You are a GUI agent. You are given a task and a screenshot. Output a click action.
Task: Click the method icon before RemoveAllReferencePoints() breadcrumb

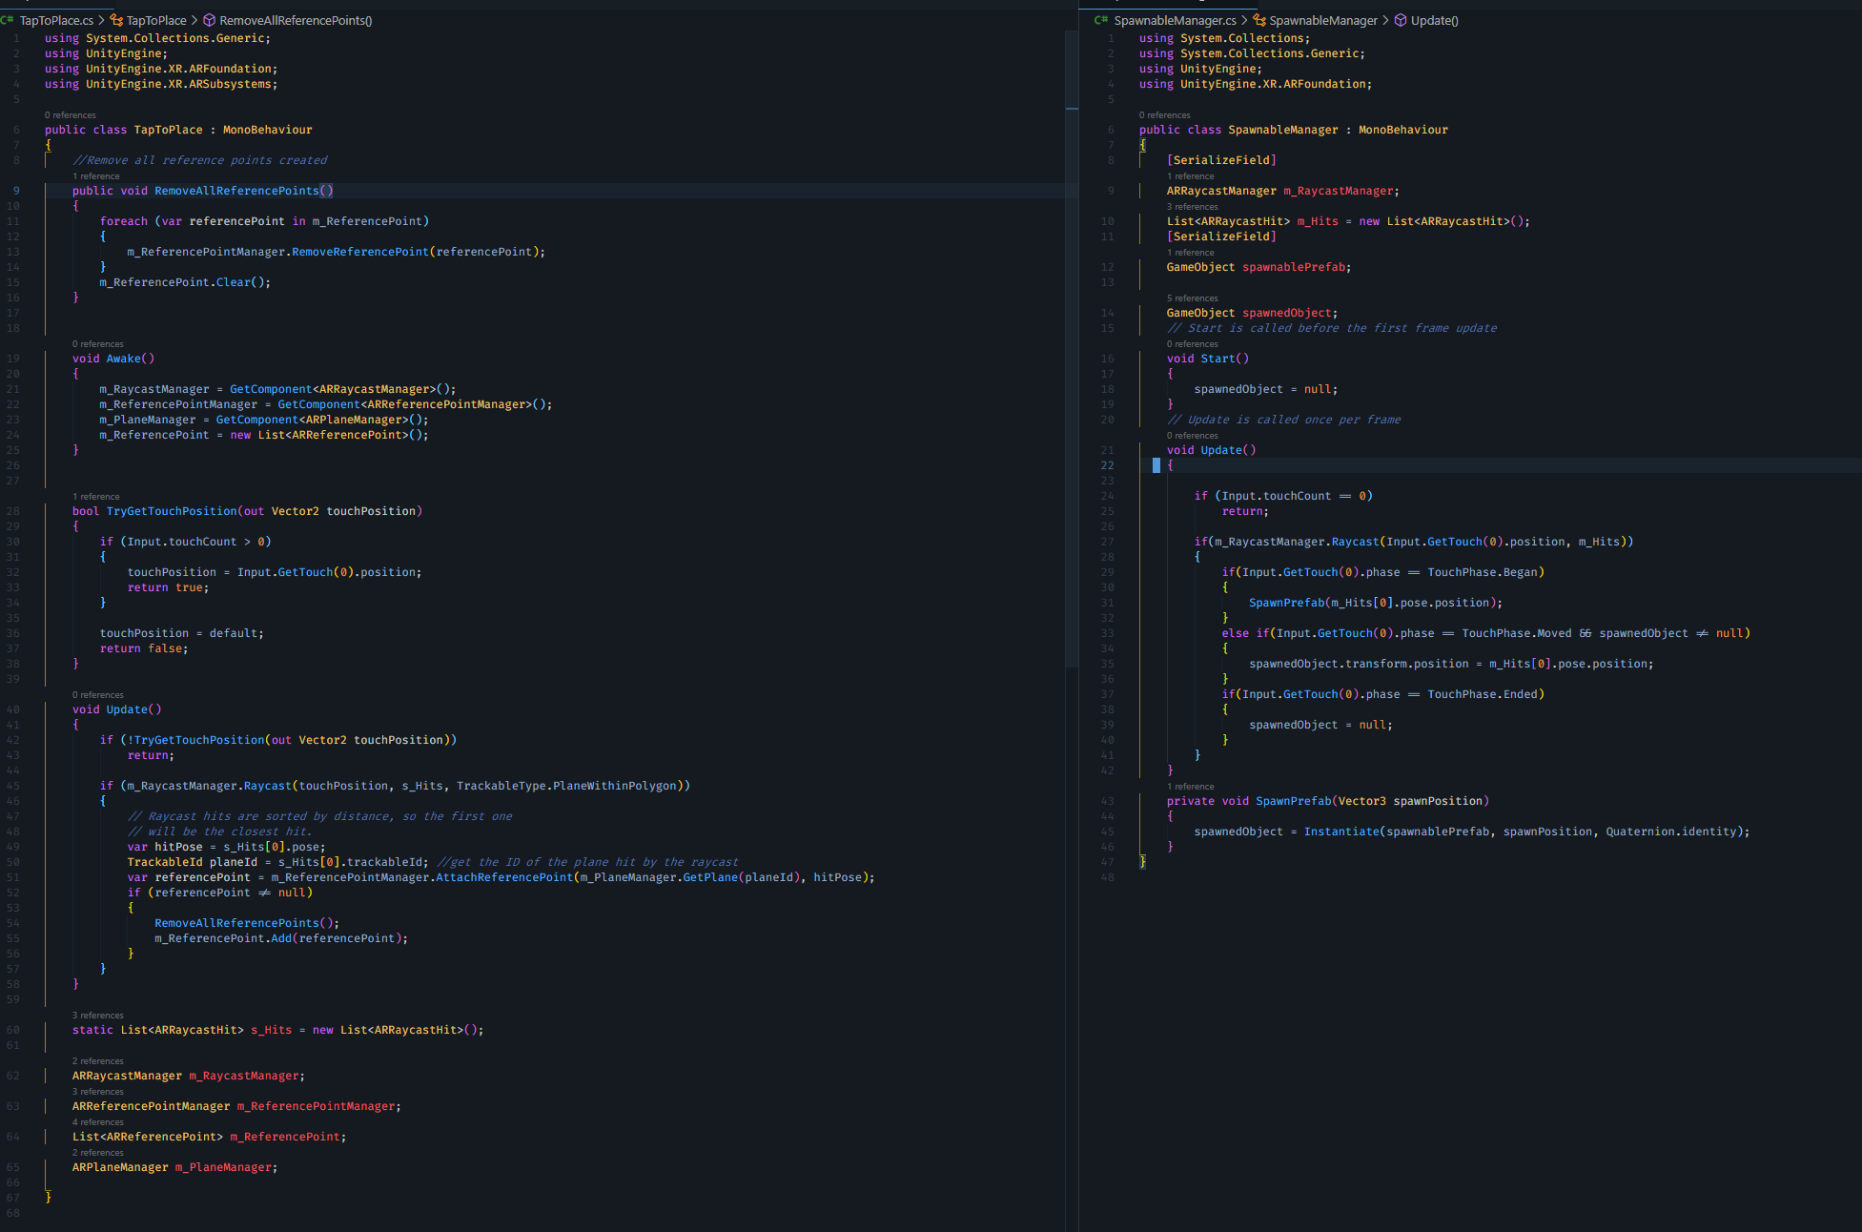pos(209,20)
